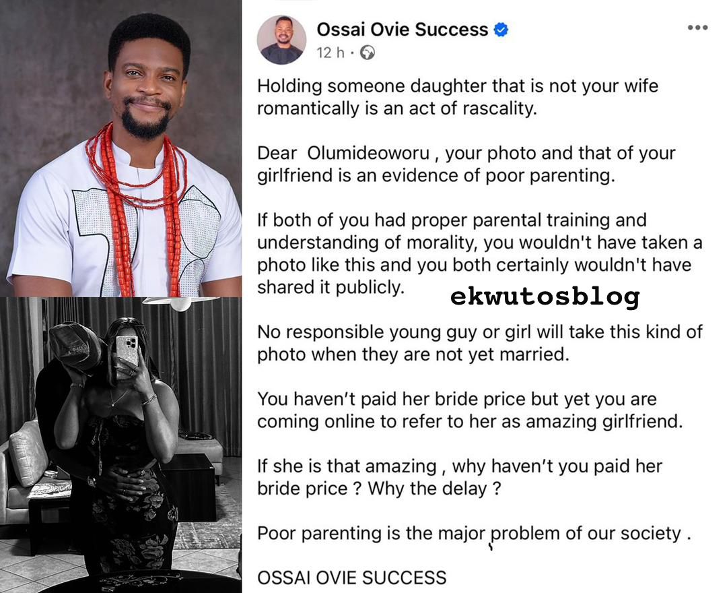Image resolution: width=727 pixels, height=593 pixels.
Task: Click the paragraph starting 'Holding someone daughter'
Action: coord(458,97)
